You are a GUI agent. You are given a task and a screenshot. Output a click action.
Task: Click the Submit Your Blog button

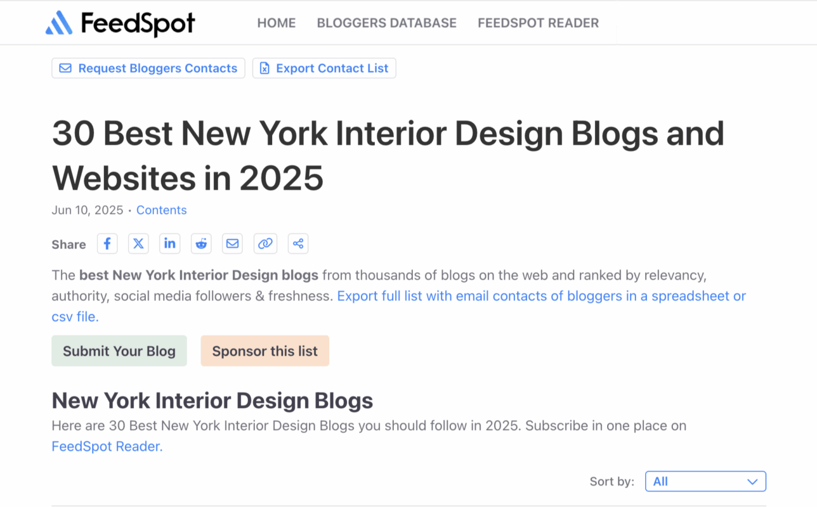(x=119, y=351)
